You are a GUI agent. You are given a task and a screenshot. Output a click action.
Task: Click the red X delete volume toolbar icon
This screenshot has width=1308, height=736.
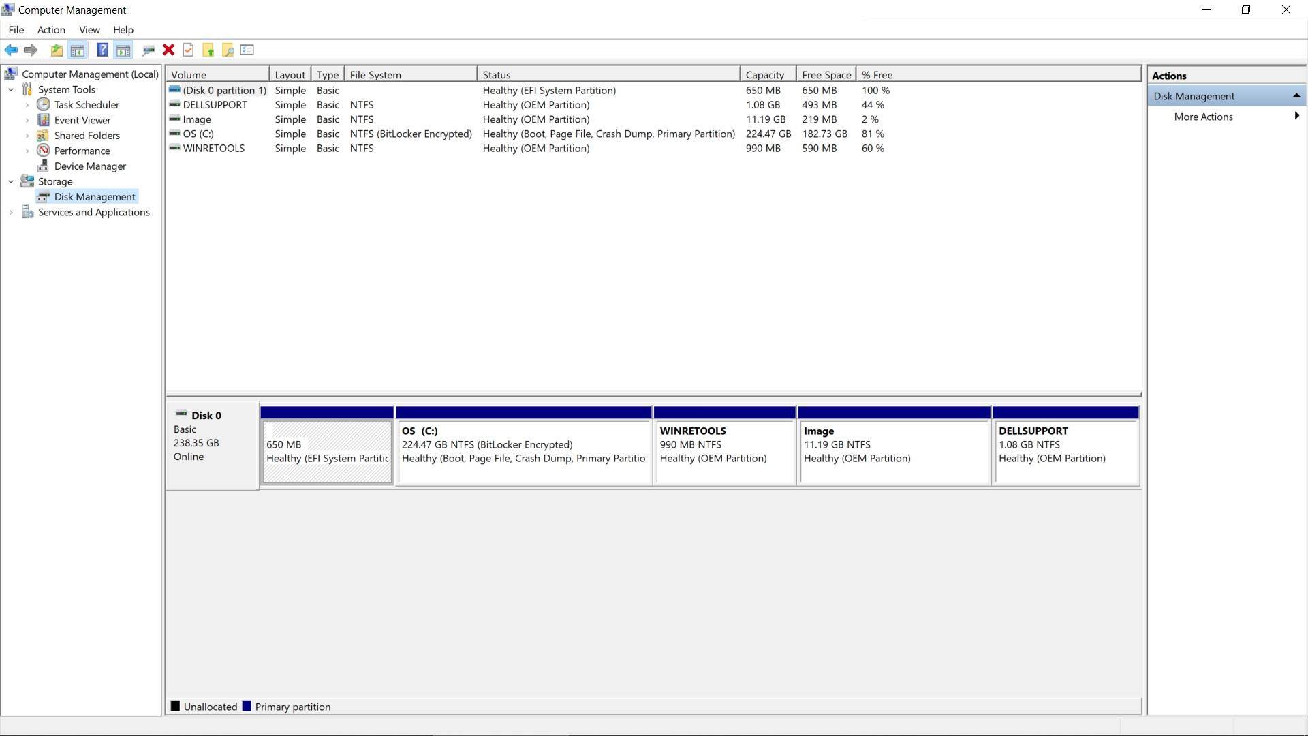(168, 49)
